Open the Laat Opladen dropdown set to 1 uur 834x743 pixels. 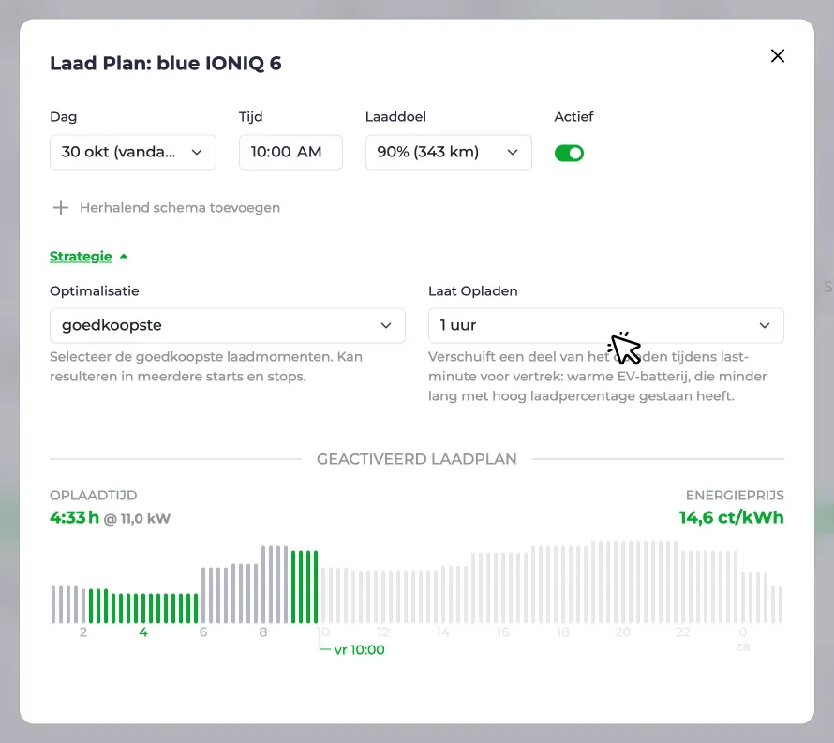tap(605, 325)
